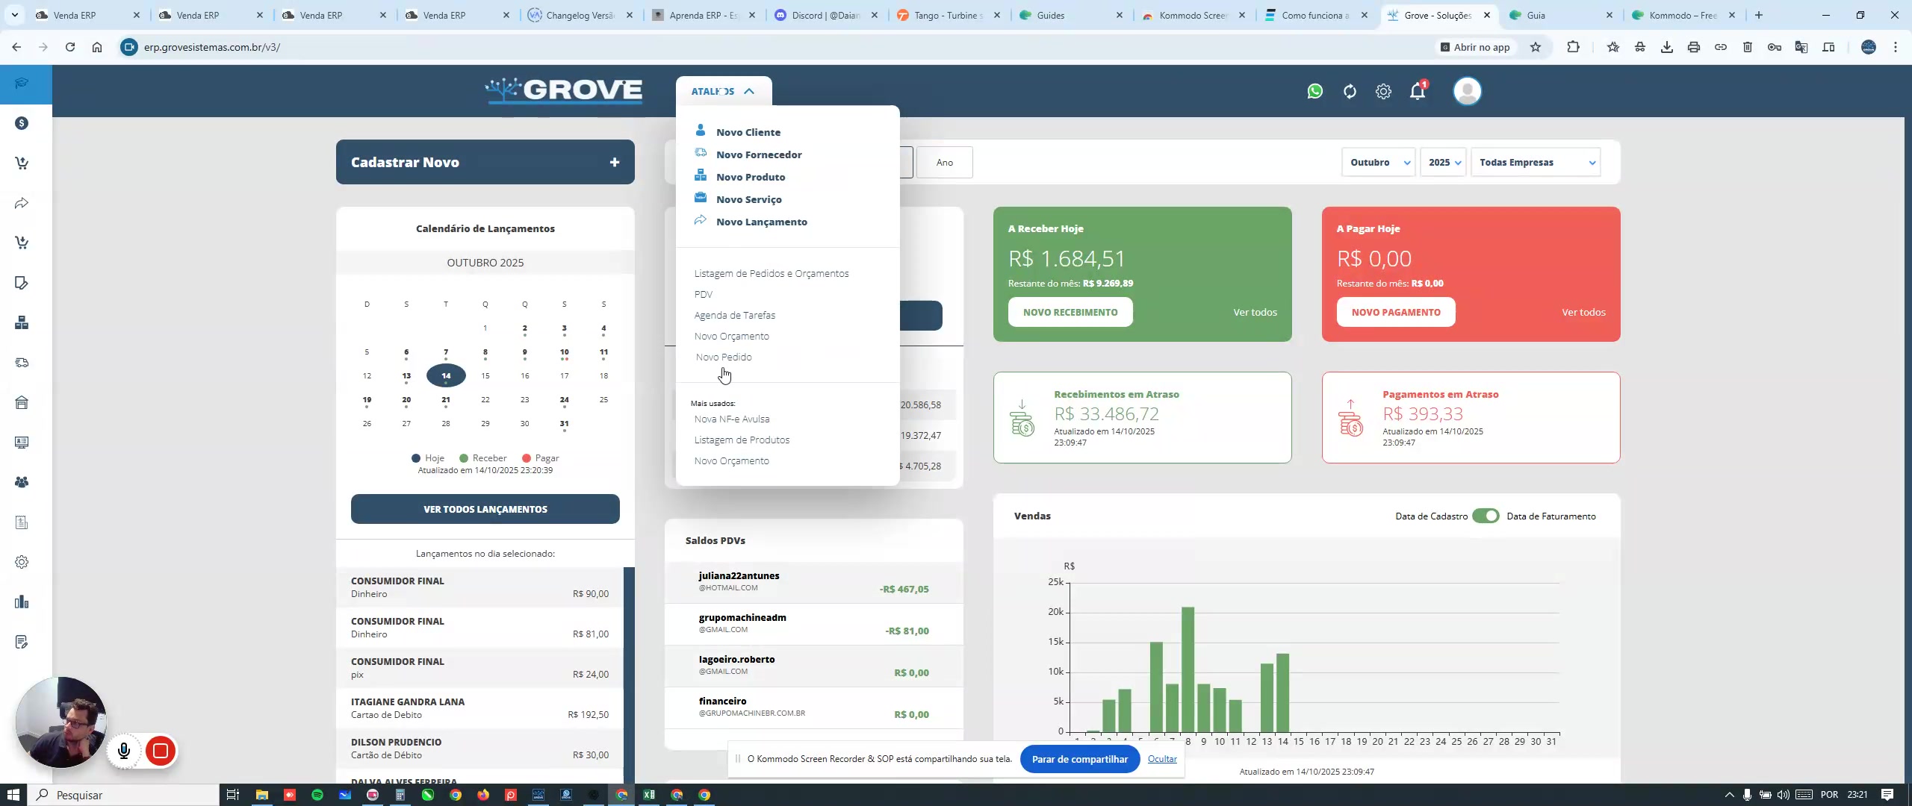Toggle Data de Cadastro/Faturamento switch

[x=1485, y=516]
